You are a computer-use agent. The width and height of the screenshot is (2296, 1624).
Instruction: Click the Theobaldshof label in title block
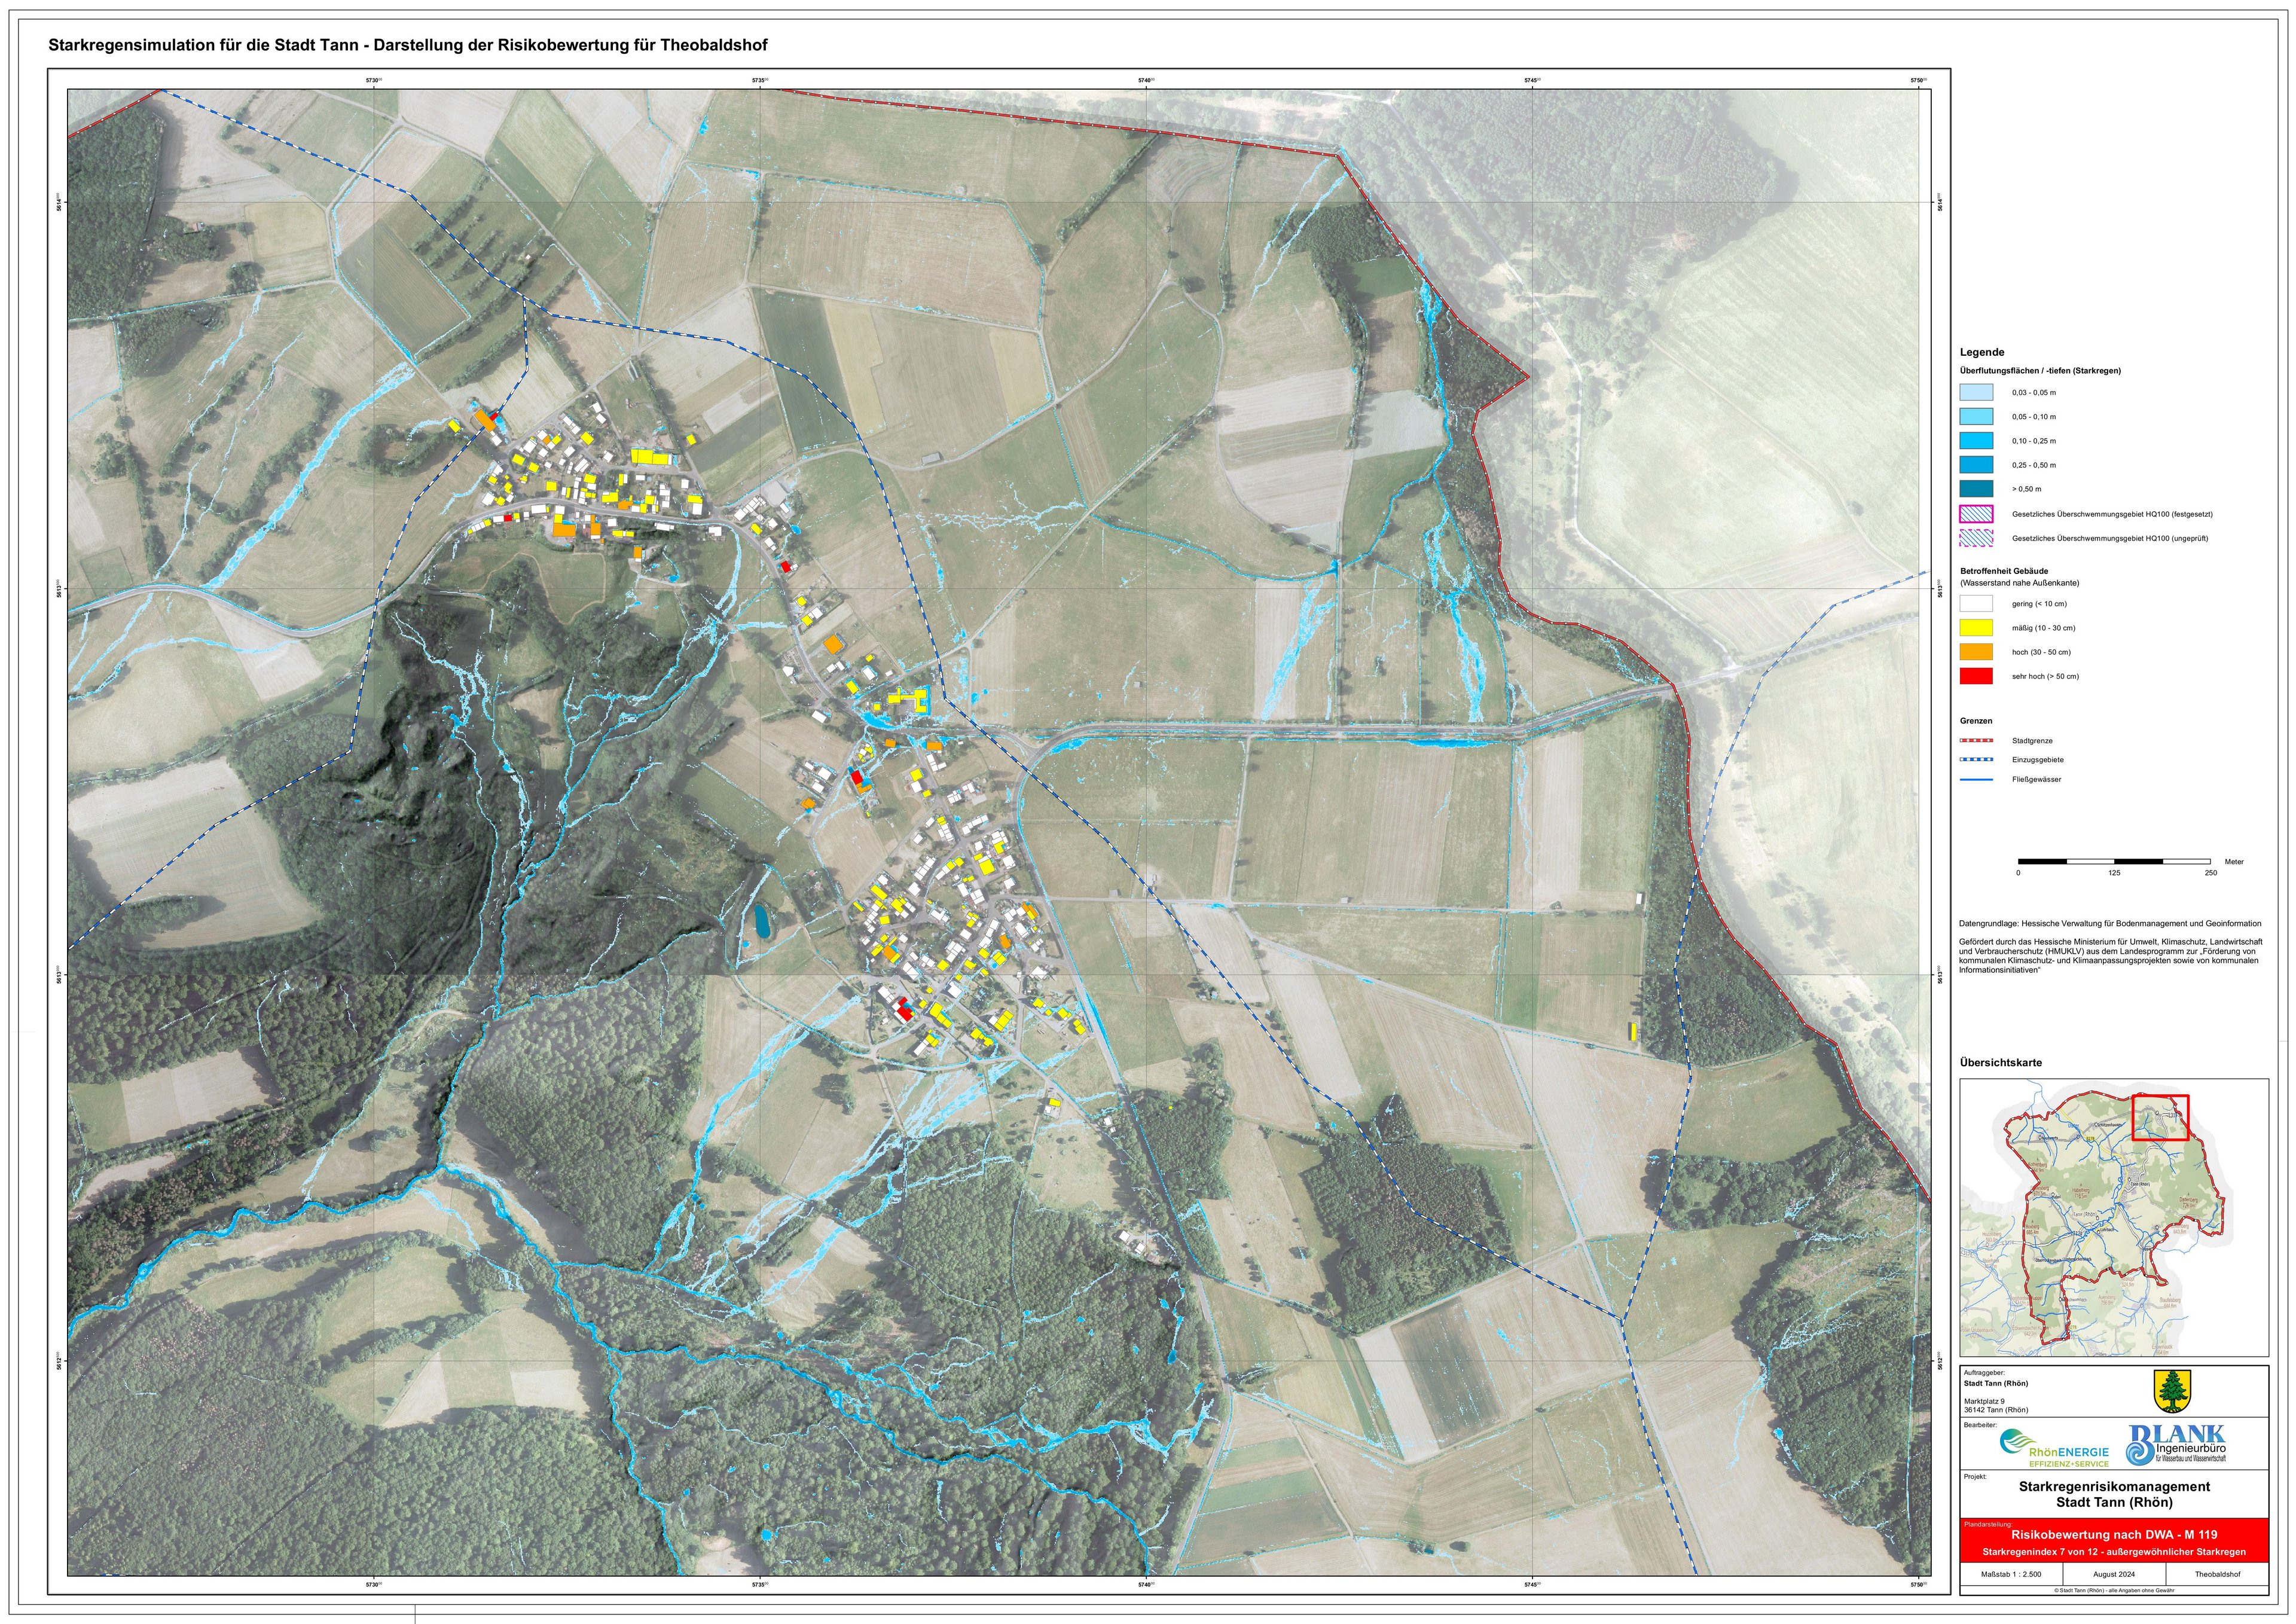2217,1574
